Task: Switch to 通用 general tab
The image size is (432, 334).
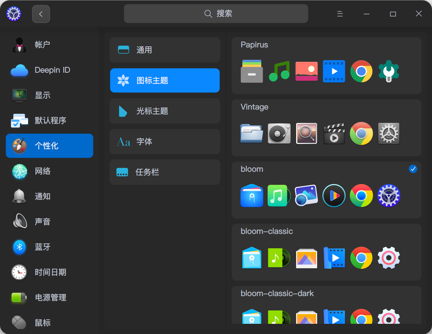Action: point(165,50)
